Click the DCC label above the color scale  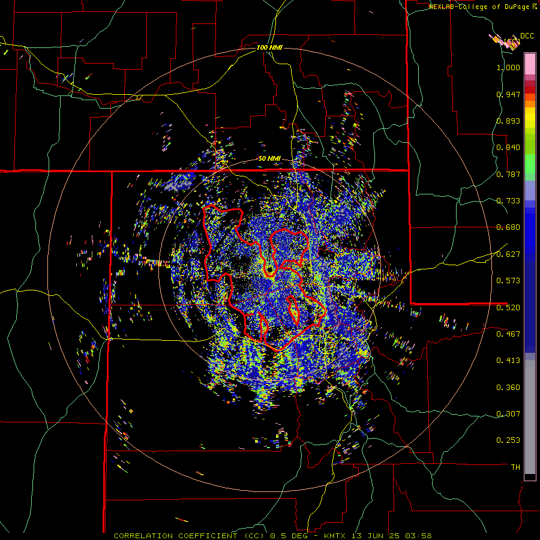coord(527,36)
